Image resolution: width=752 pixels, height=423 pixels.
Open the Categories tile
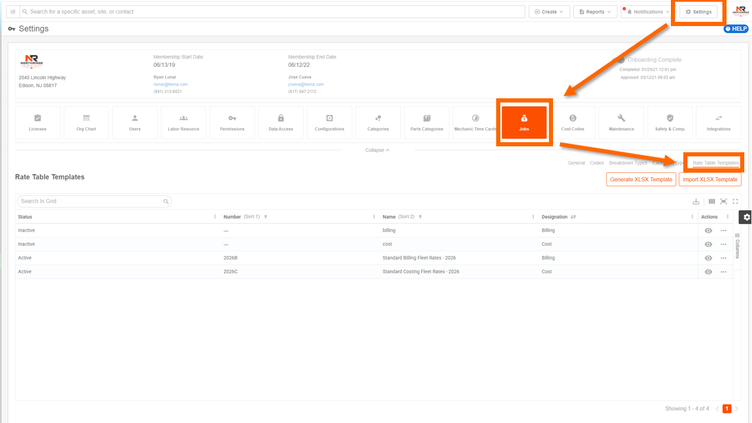(x=378, y=123)
